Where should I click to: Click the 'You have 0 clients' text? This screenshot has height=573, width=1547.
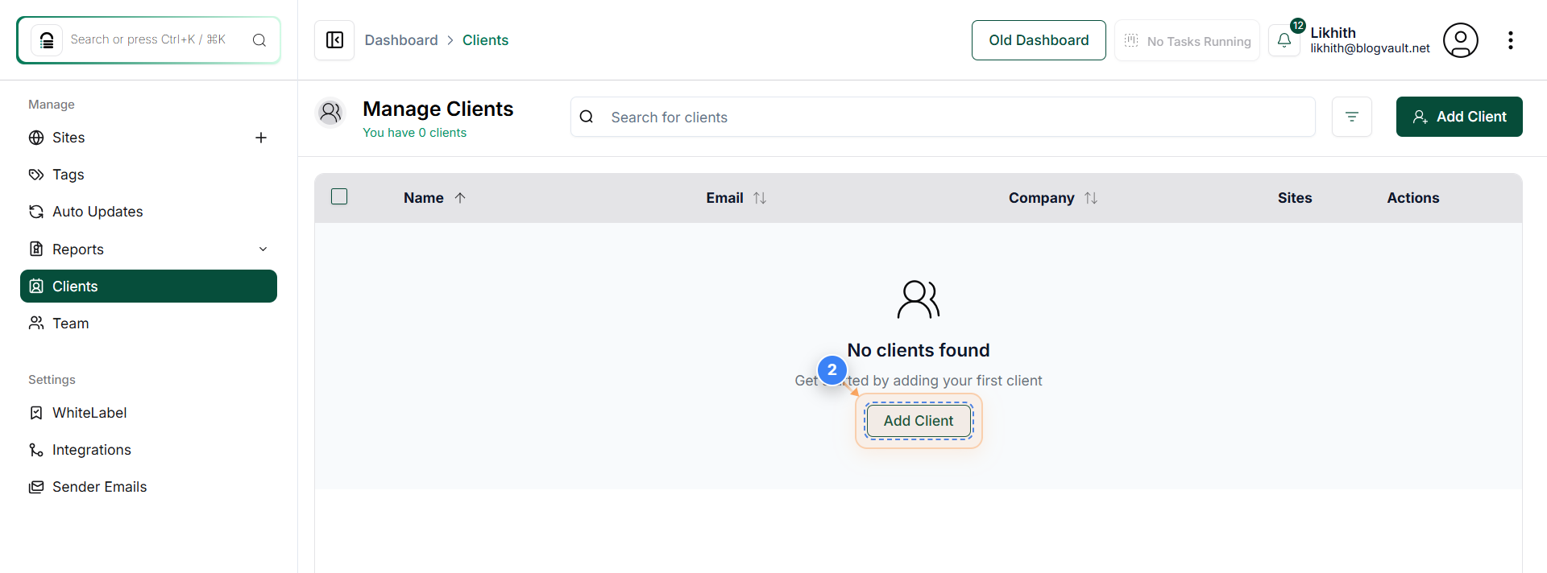pos(414,133)
